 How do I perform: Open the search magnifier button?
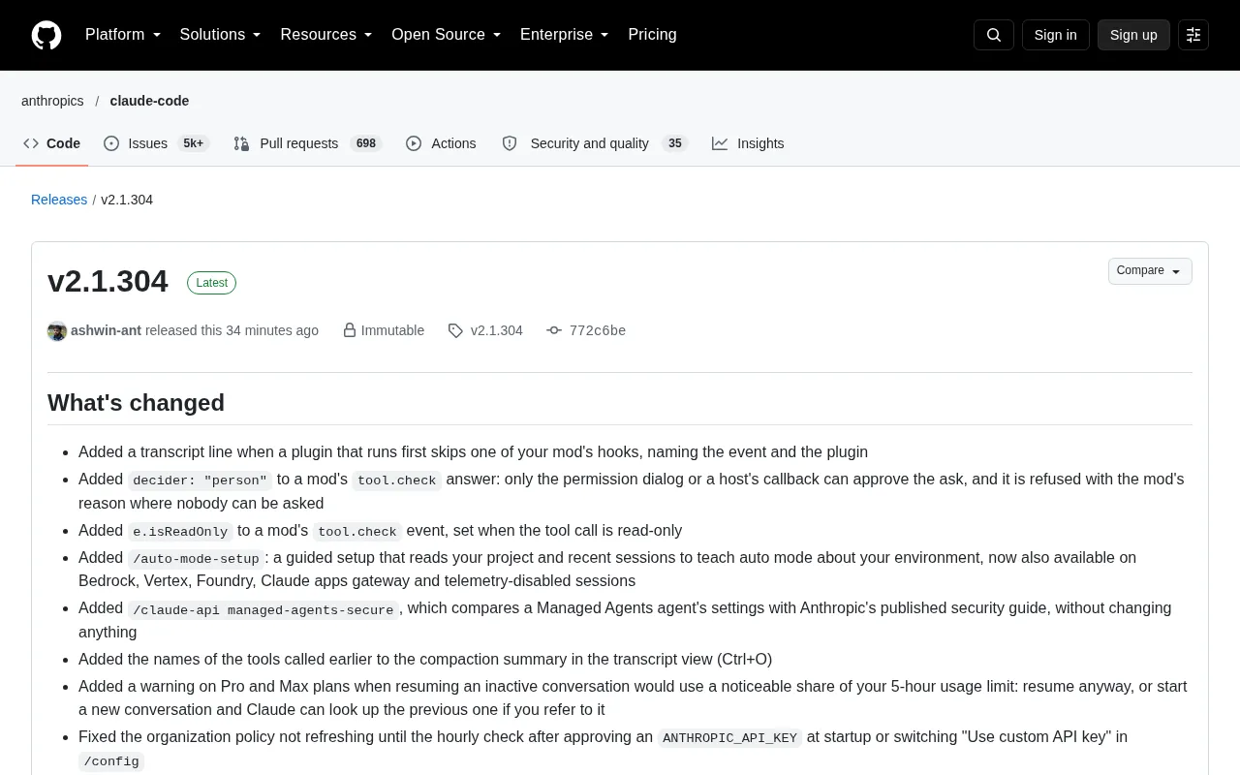click(x=994, y=35)
